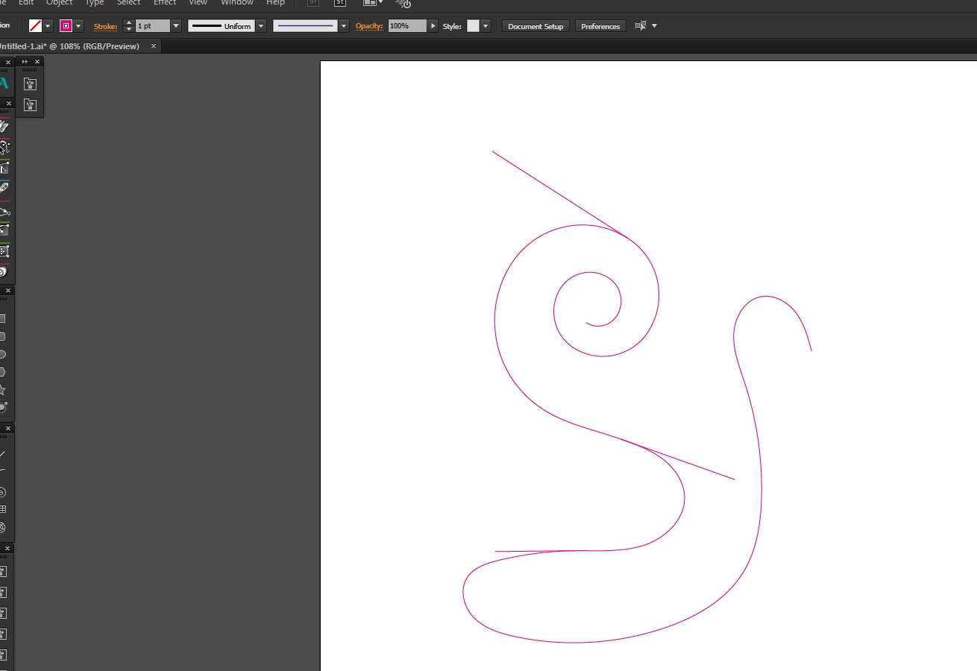Click the Document Setup button

click(535, 26)
